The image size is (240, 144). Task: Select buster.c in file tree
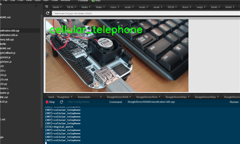[4, 88]
